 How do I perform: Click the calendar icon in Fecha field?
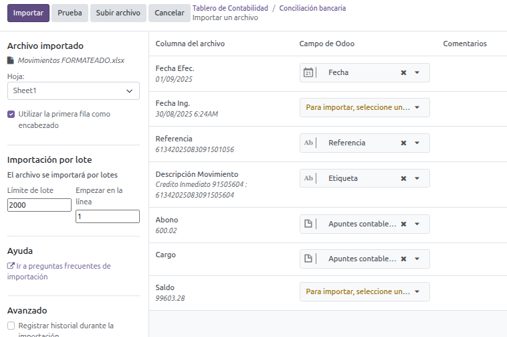tap(308, 73)
